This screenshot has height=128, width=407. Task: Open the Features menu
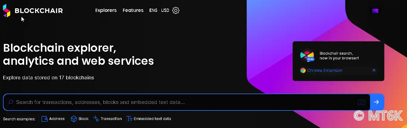[x=133, y=10]
